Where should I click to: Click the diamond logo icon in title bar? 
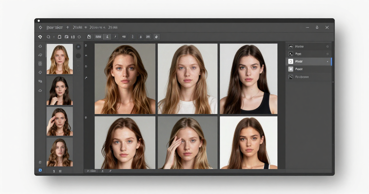coord(40,27)
